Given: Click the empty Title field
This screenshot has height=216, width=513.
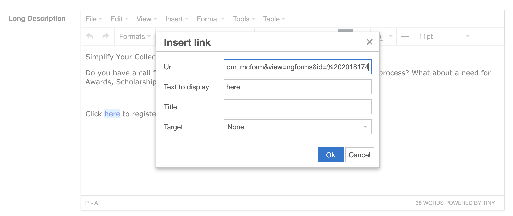Looking at the screenshot, I should coord(297,107).
